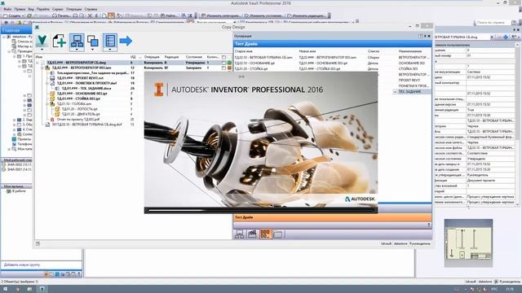522x293 pixels.
Task: Click the orange highlighted icon in Vault main toolbar
Action: (111, 15)
